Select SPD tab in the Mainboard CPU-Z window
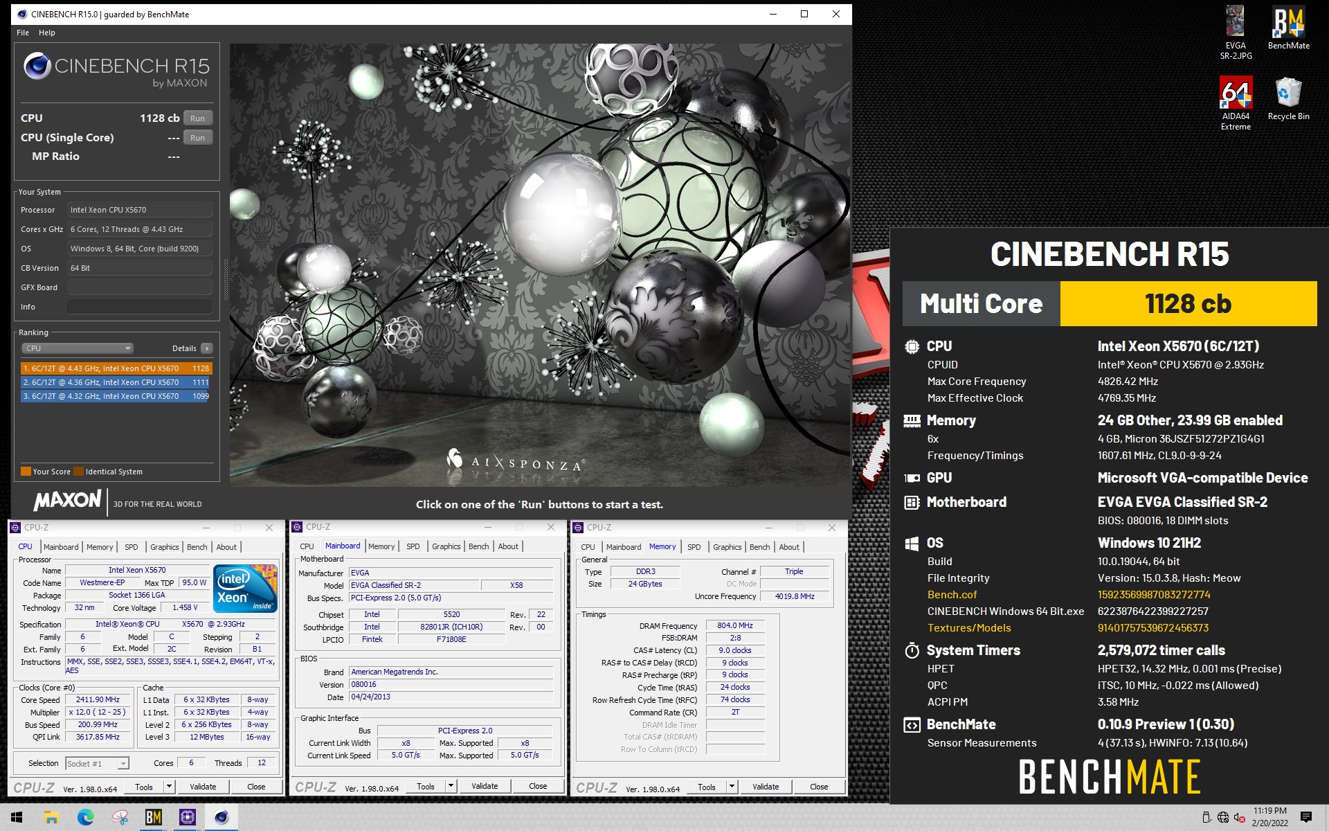Viewport: 1329px width, 831px height. coord(413,546)
